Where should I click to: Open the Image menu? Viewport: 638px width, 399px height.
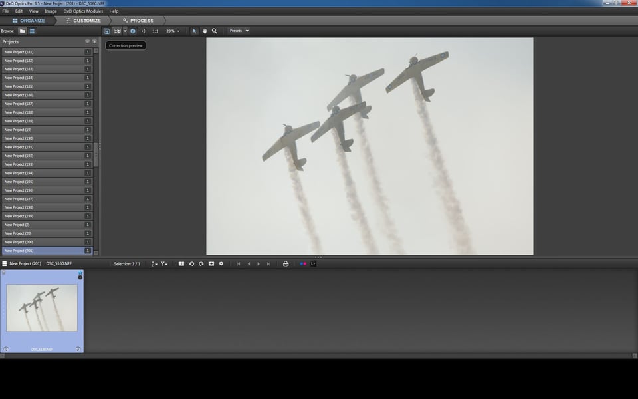pyautogui.click(x=51, y=11)
